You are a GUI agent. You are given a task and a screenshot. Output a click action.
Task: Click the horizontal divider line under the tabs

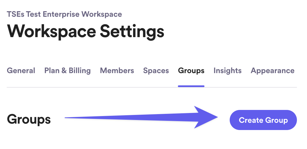[112, 87]
